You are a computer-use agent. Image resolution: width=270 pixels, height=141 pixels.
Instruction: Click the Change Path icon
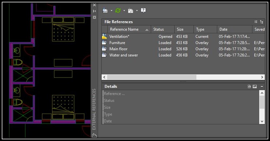131,11
